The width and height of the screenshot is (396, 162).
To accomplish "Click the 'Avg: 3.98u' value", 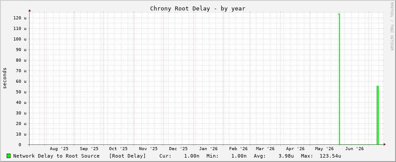I will coord(274,156).
